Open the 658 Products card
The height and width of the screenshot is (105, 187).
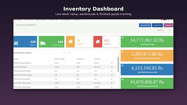tap(25, 42)
